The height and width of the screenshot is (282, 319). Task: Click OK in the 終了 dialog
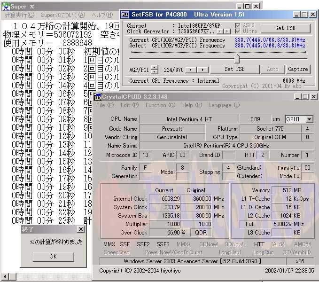coord(53,257)
